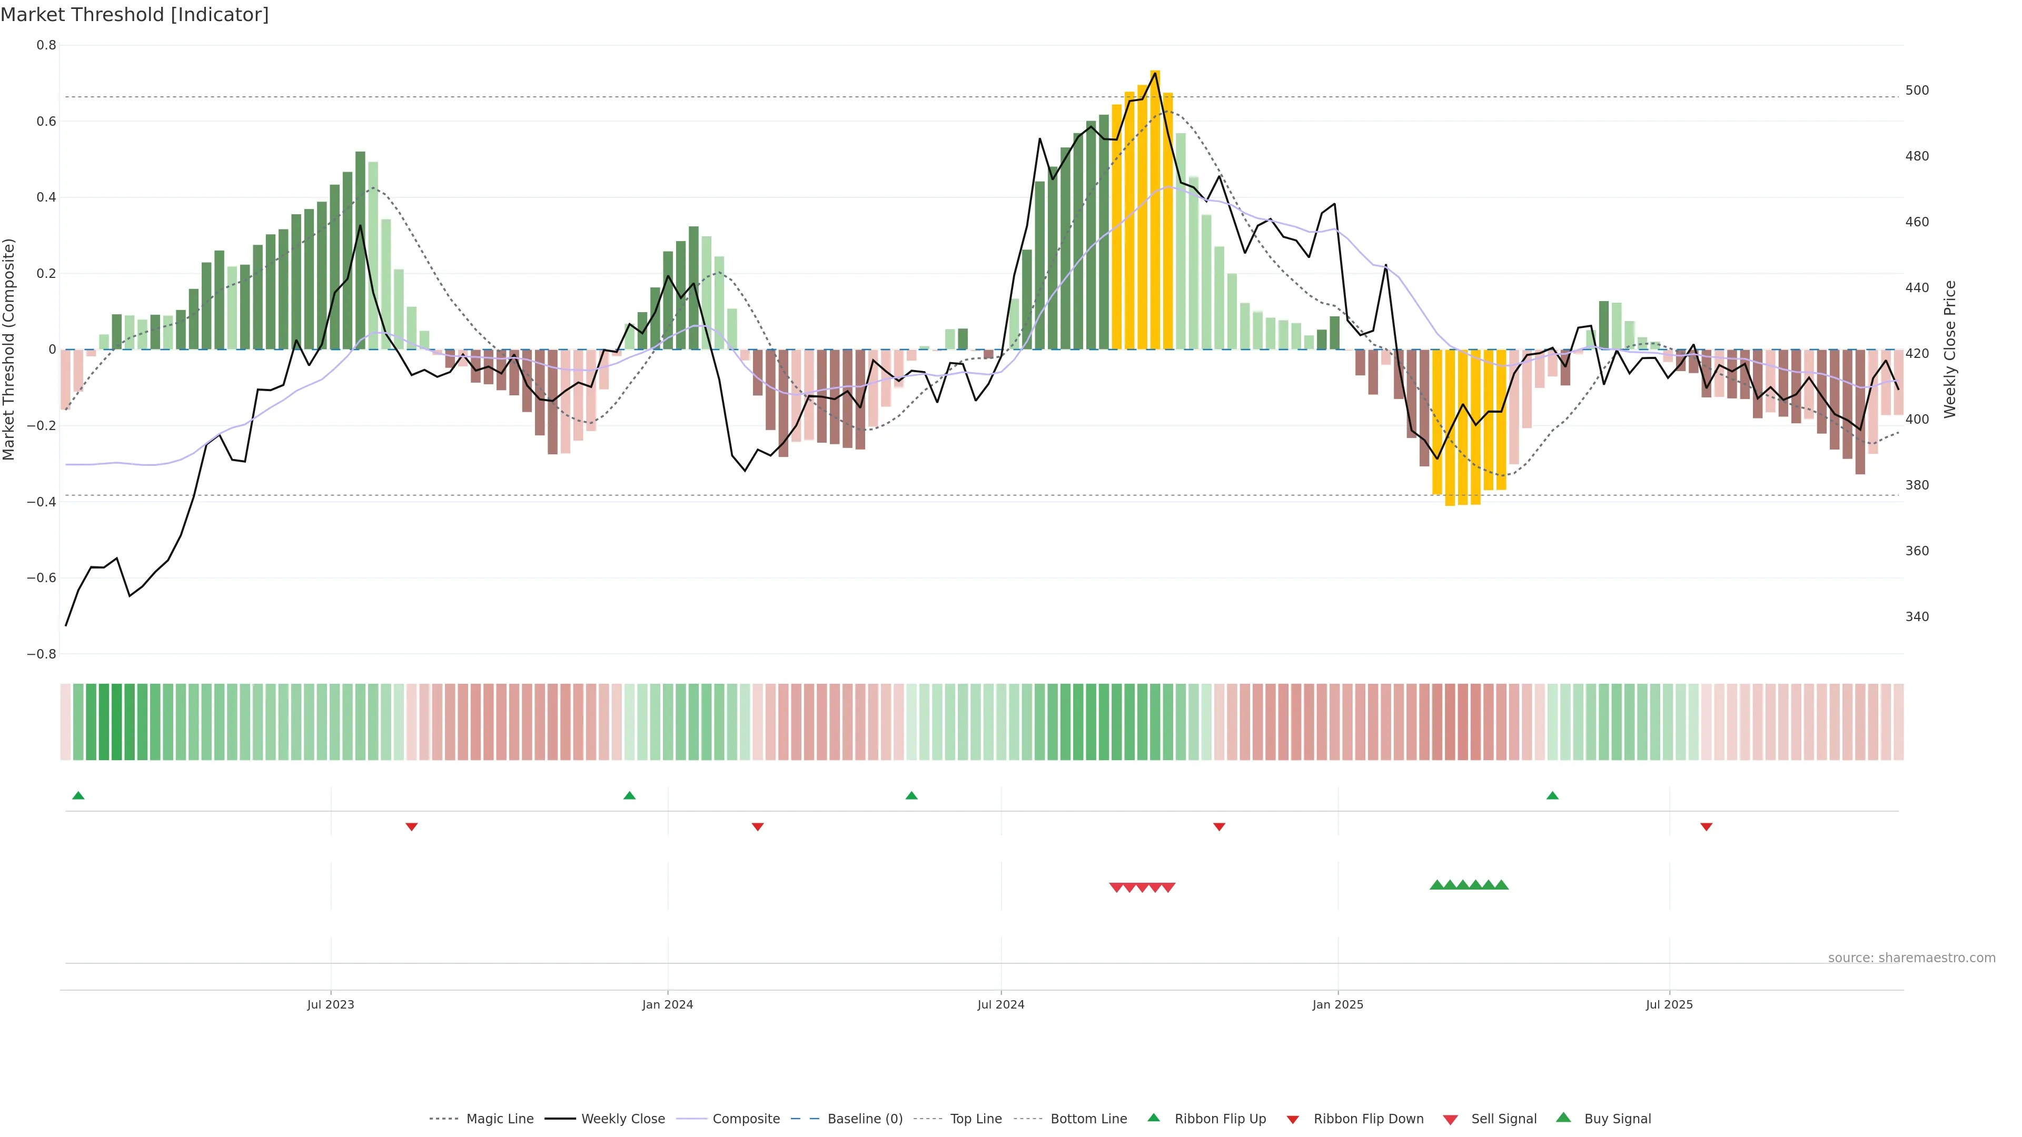2022x1137 pixels.
Task: Click the Ribbon Flip Up marker in 2025
Action: pyautogui.click(x=1552, y=796)
